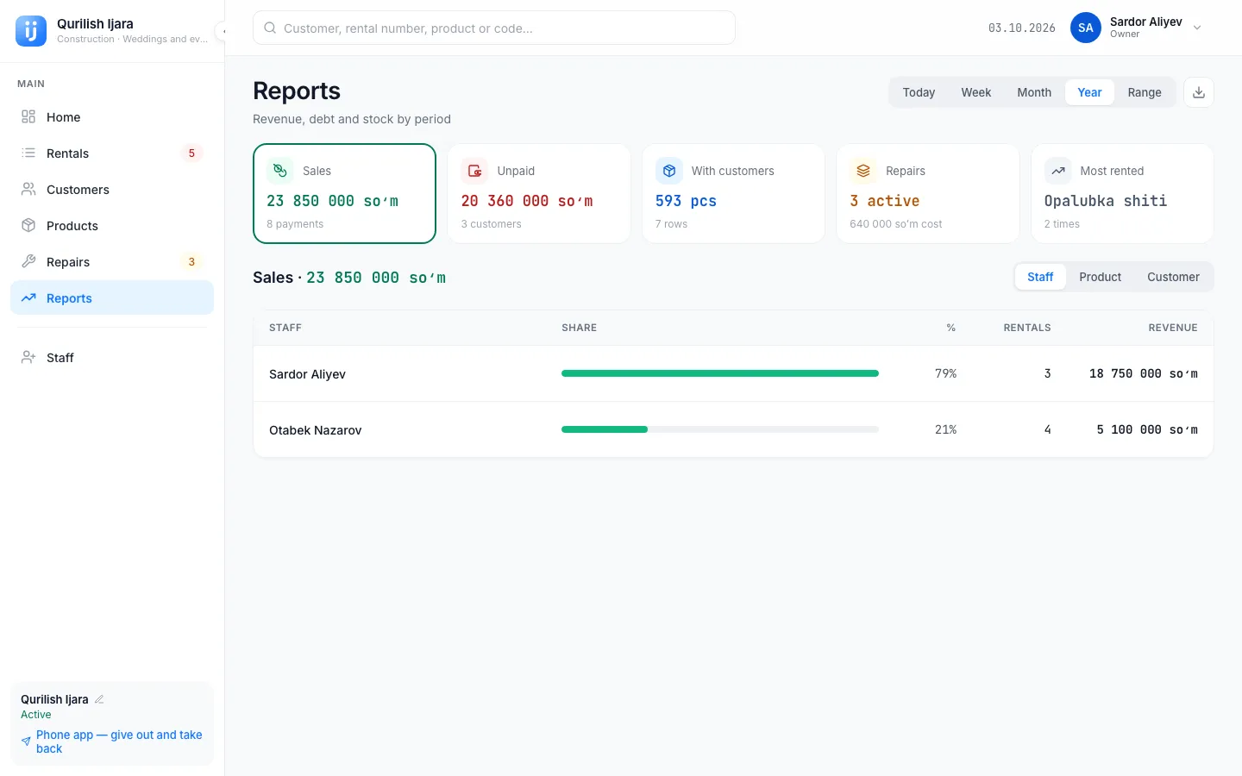
Task: Click the Unpaid card wallet icon
Action: (x=474, y=171)
